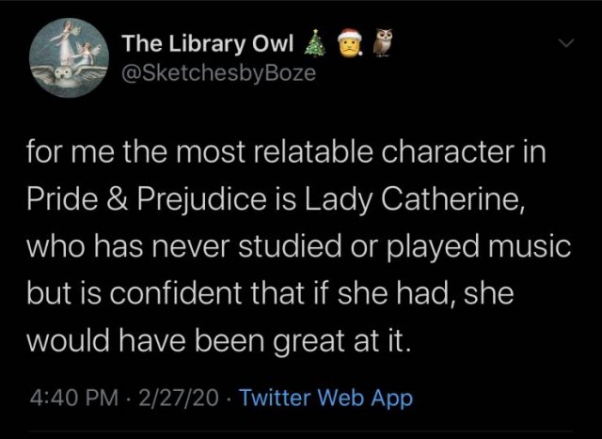This screenshot has width=602, height=439.
Task: Click the display name The Library Owl
Action: point(209,43)
